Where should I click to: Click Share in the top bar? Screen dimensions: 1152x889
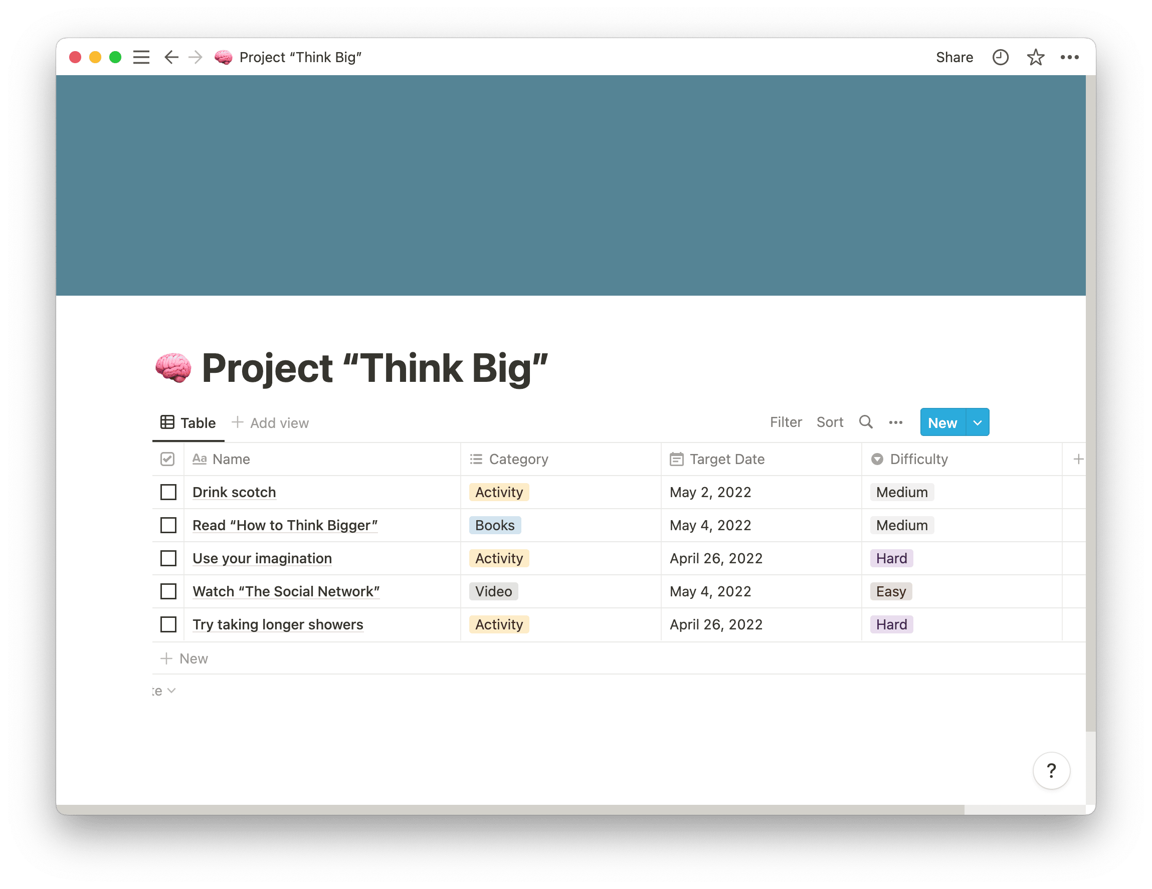pos(953,57)
